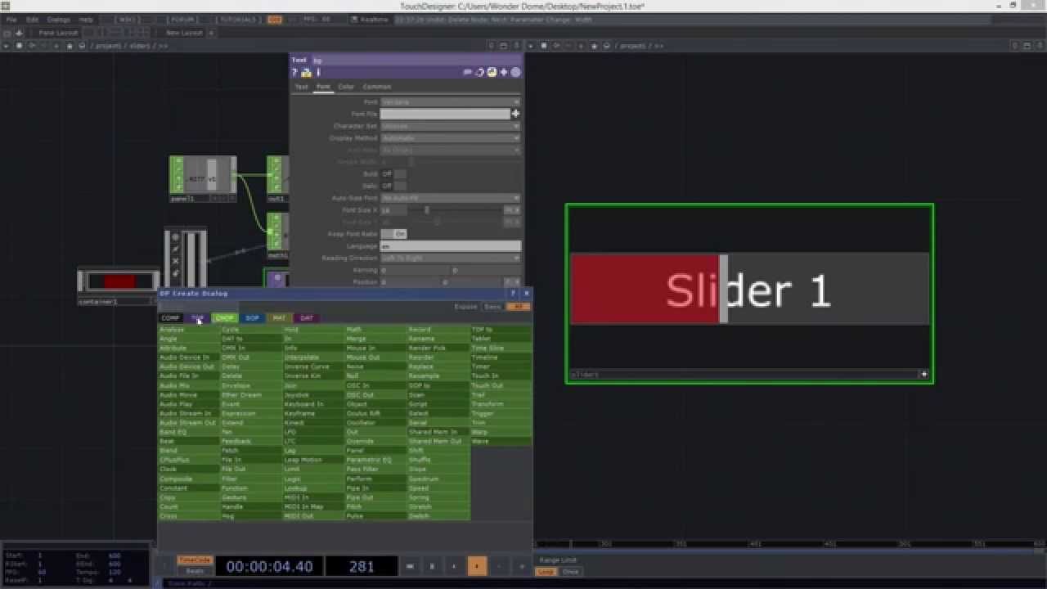The height and width of the screenshot is (589, 1047).
Task: Choose the Keyboard In operator
Action: coord(313,404)
